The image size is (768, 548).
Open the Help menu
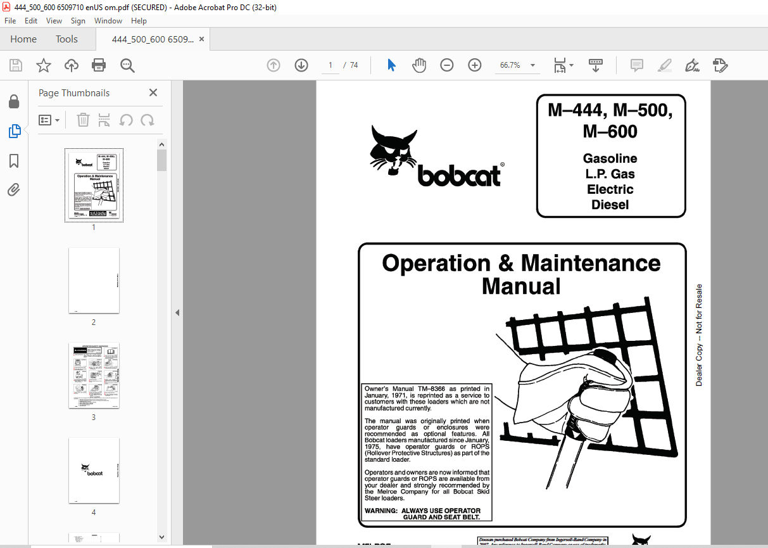pyautogui.click(x=139, y=21)
